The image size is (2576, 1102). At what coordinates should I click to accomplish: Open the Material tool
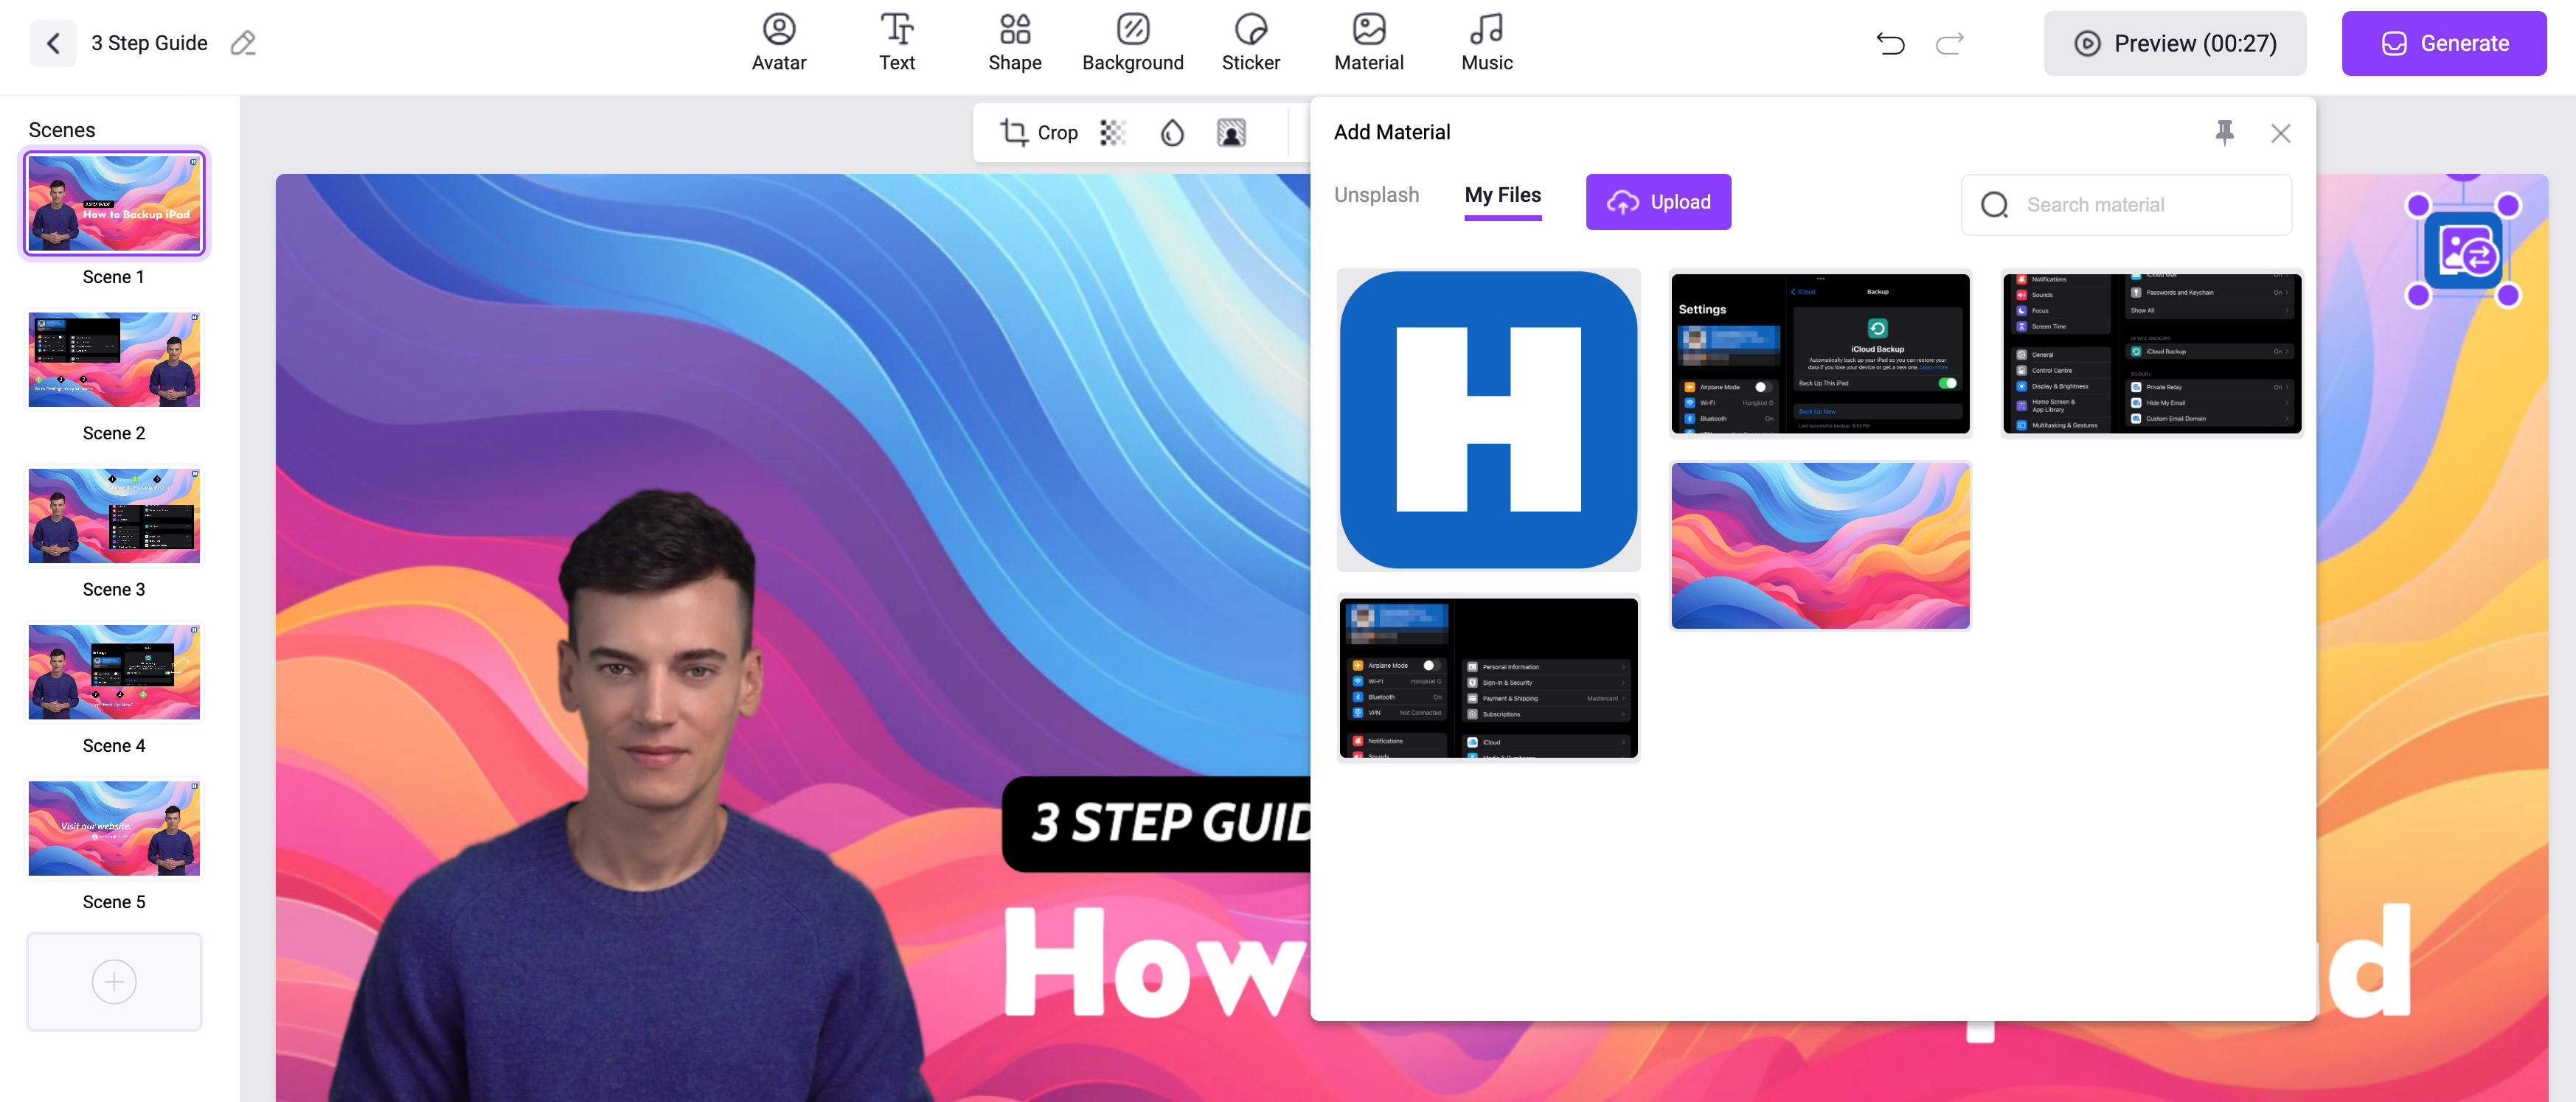[x=1369, y=43]
